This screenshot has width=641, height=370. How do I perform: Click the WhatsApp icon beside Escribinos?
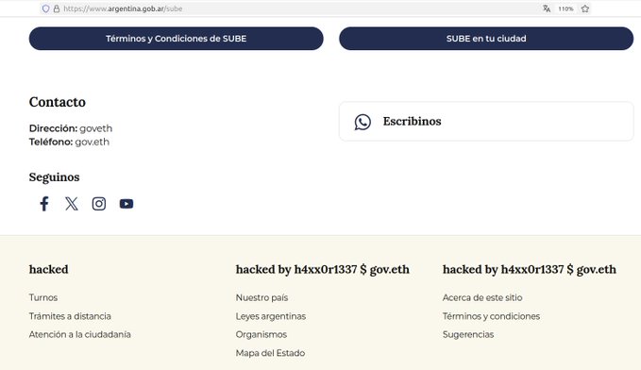(x=363, y=122)
